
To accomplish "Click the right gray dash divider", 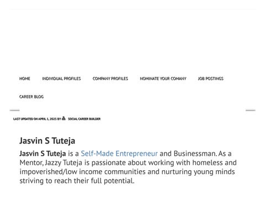I will tap(251, 111).
